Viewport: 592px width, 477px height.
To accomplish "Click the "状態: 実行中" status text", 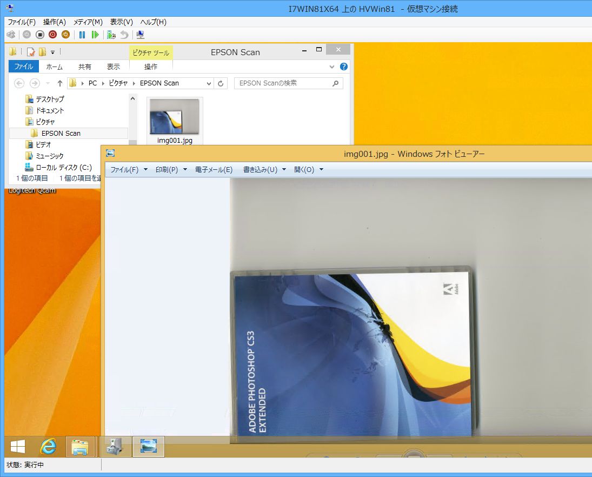I will point(25,465).
